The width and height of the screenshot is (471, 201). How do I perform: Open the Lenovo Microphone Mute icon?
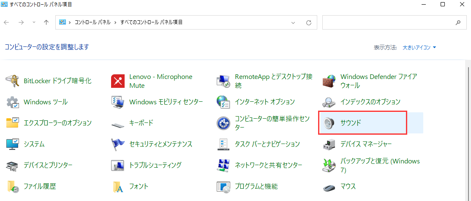[x=118, y=81]
